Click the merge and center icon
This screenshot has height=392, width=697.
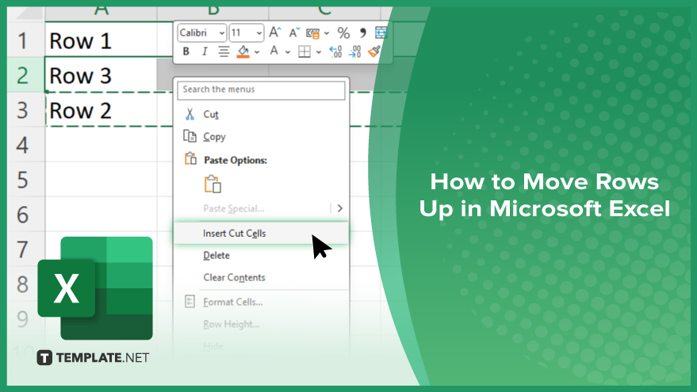point(381,32)
